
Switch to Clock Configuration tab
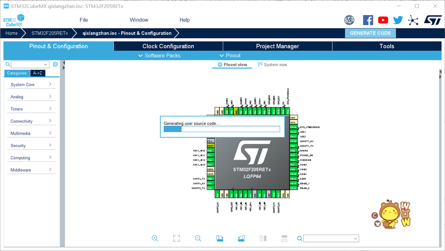point(168,46)
